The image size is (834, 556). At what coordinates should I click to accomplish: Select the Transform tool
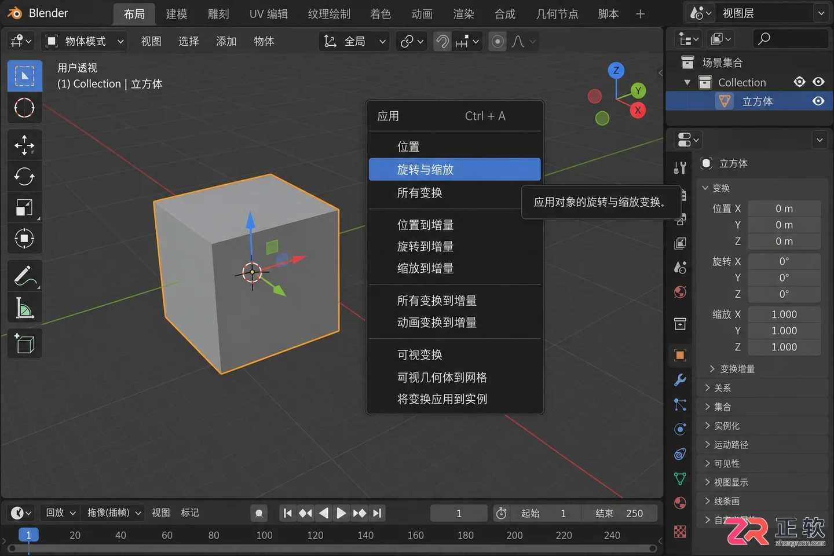[x=24, y=238]
